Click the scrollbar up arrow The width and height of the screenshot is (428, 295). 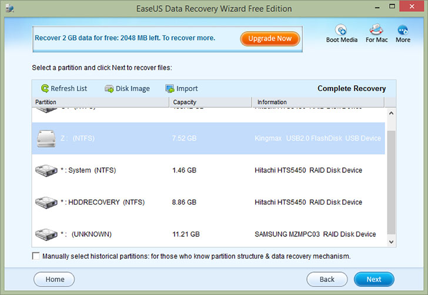391,113
